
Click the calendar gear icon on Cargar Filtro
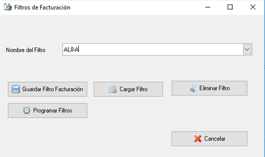click(113, 89)
